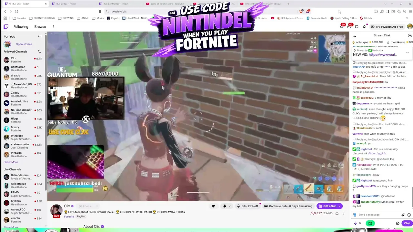This screenshot has width=413, height=232.
Task: Open the browser tab search dropdown
Action: pos(385,4)
